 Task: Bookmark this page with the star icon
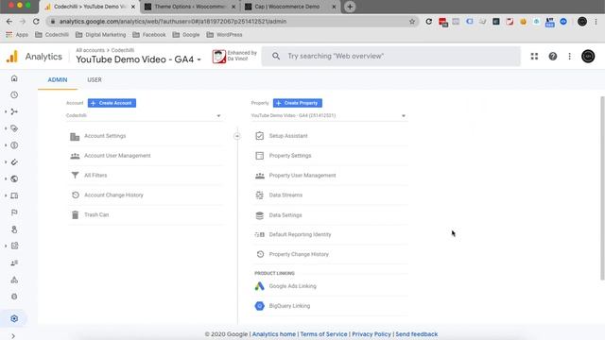click(412, 21)
